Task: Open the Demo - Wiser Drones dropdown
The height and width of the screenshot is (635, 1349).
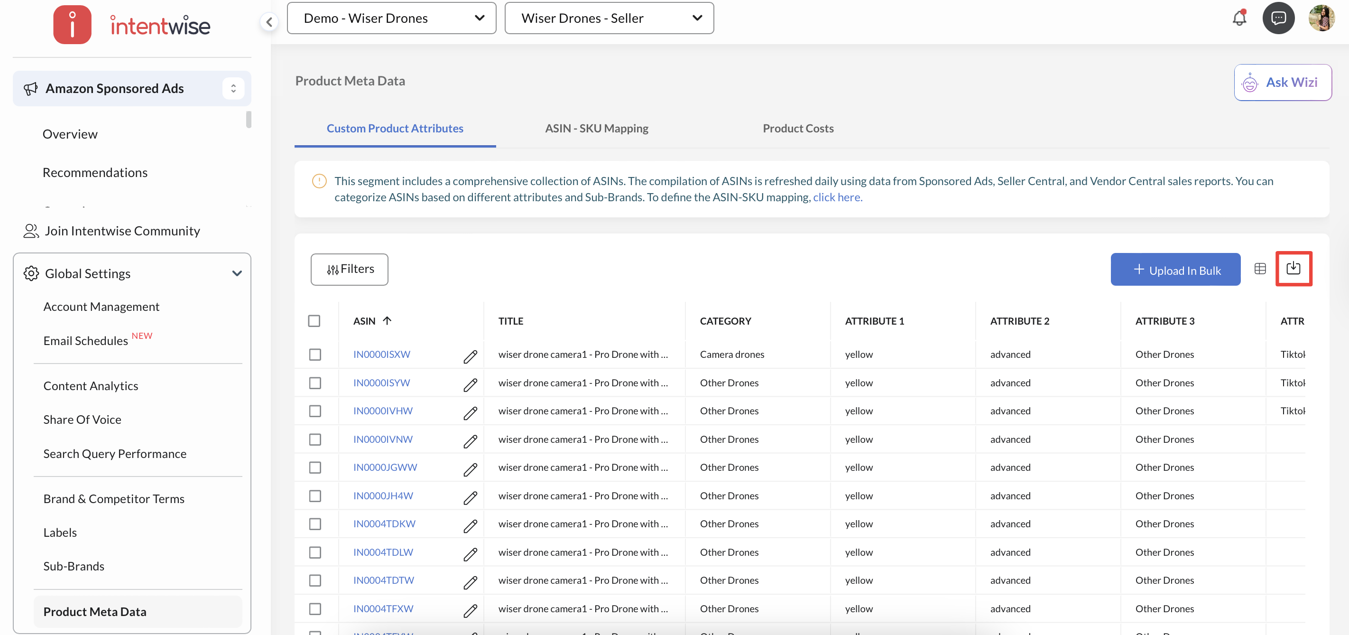Action: pos(391,19)
